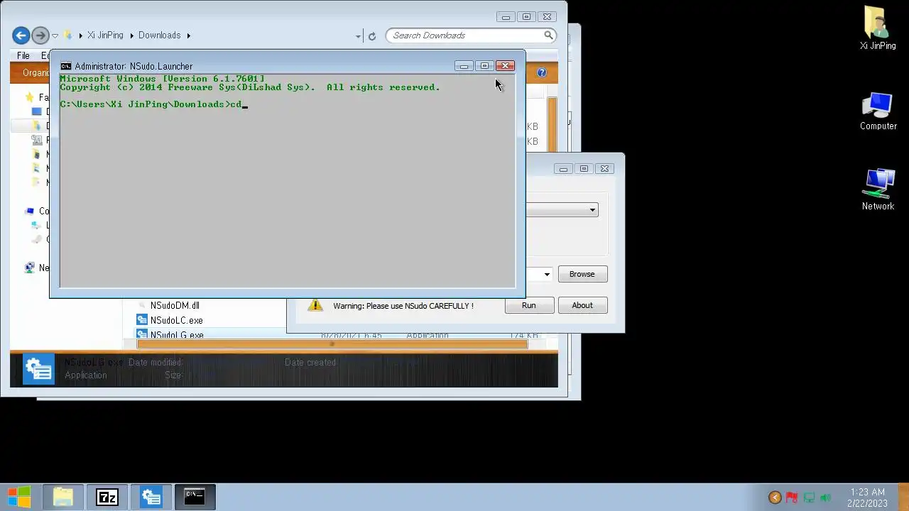
Task: Open Xi JinPing desktop folder
Action: 878,28
